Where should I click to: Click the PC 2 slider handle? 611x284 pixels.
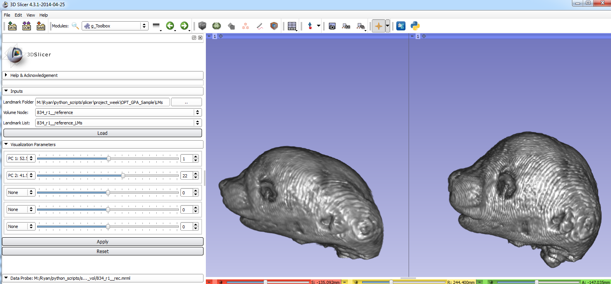click(123, 176)
